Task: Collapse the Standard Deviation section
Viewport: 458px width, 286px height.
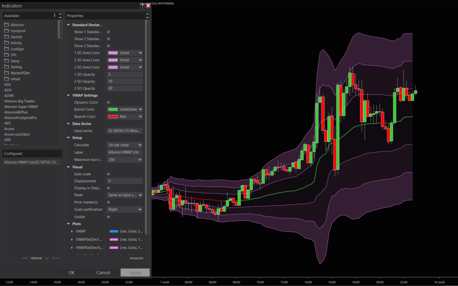Action: [x=68, y=25]
